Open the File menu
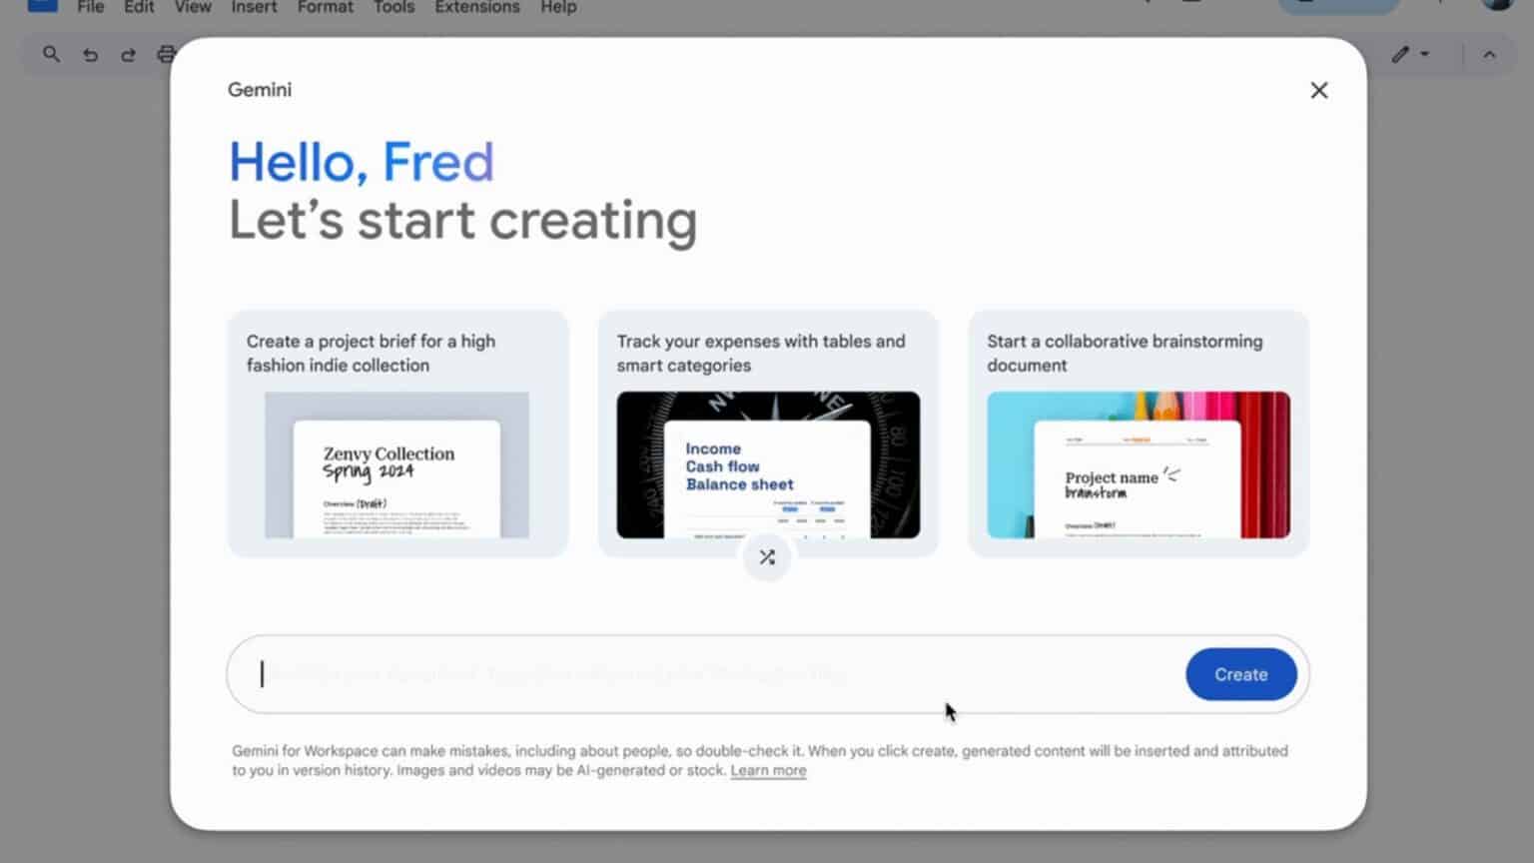This screenshot has height=863, width=1534. (89, 8)
